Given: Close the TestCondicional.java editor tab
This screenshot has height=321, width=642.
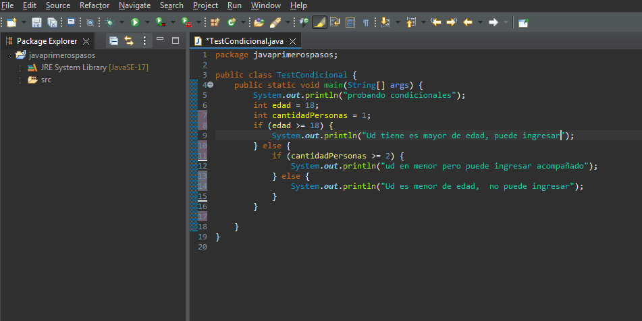Looking at the screenshot, I should 292,41.
